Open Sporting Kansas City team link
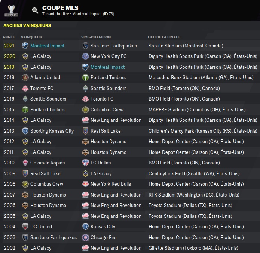The height and width of the screenshot is (253, 260). 52,131
